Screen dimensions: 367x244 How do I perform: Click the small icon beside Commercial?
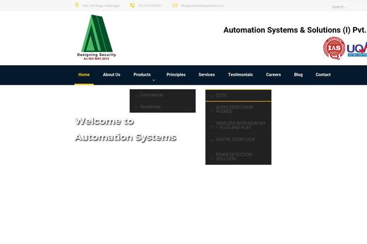click(136, 96)
